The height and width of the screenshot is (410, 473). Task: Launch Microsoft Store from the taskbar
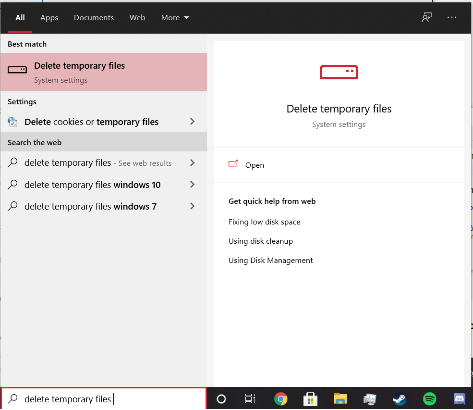(311, 398)
